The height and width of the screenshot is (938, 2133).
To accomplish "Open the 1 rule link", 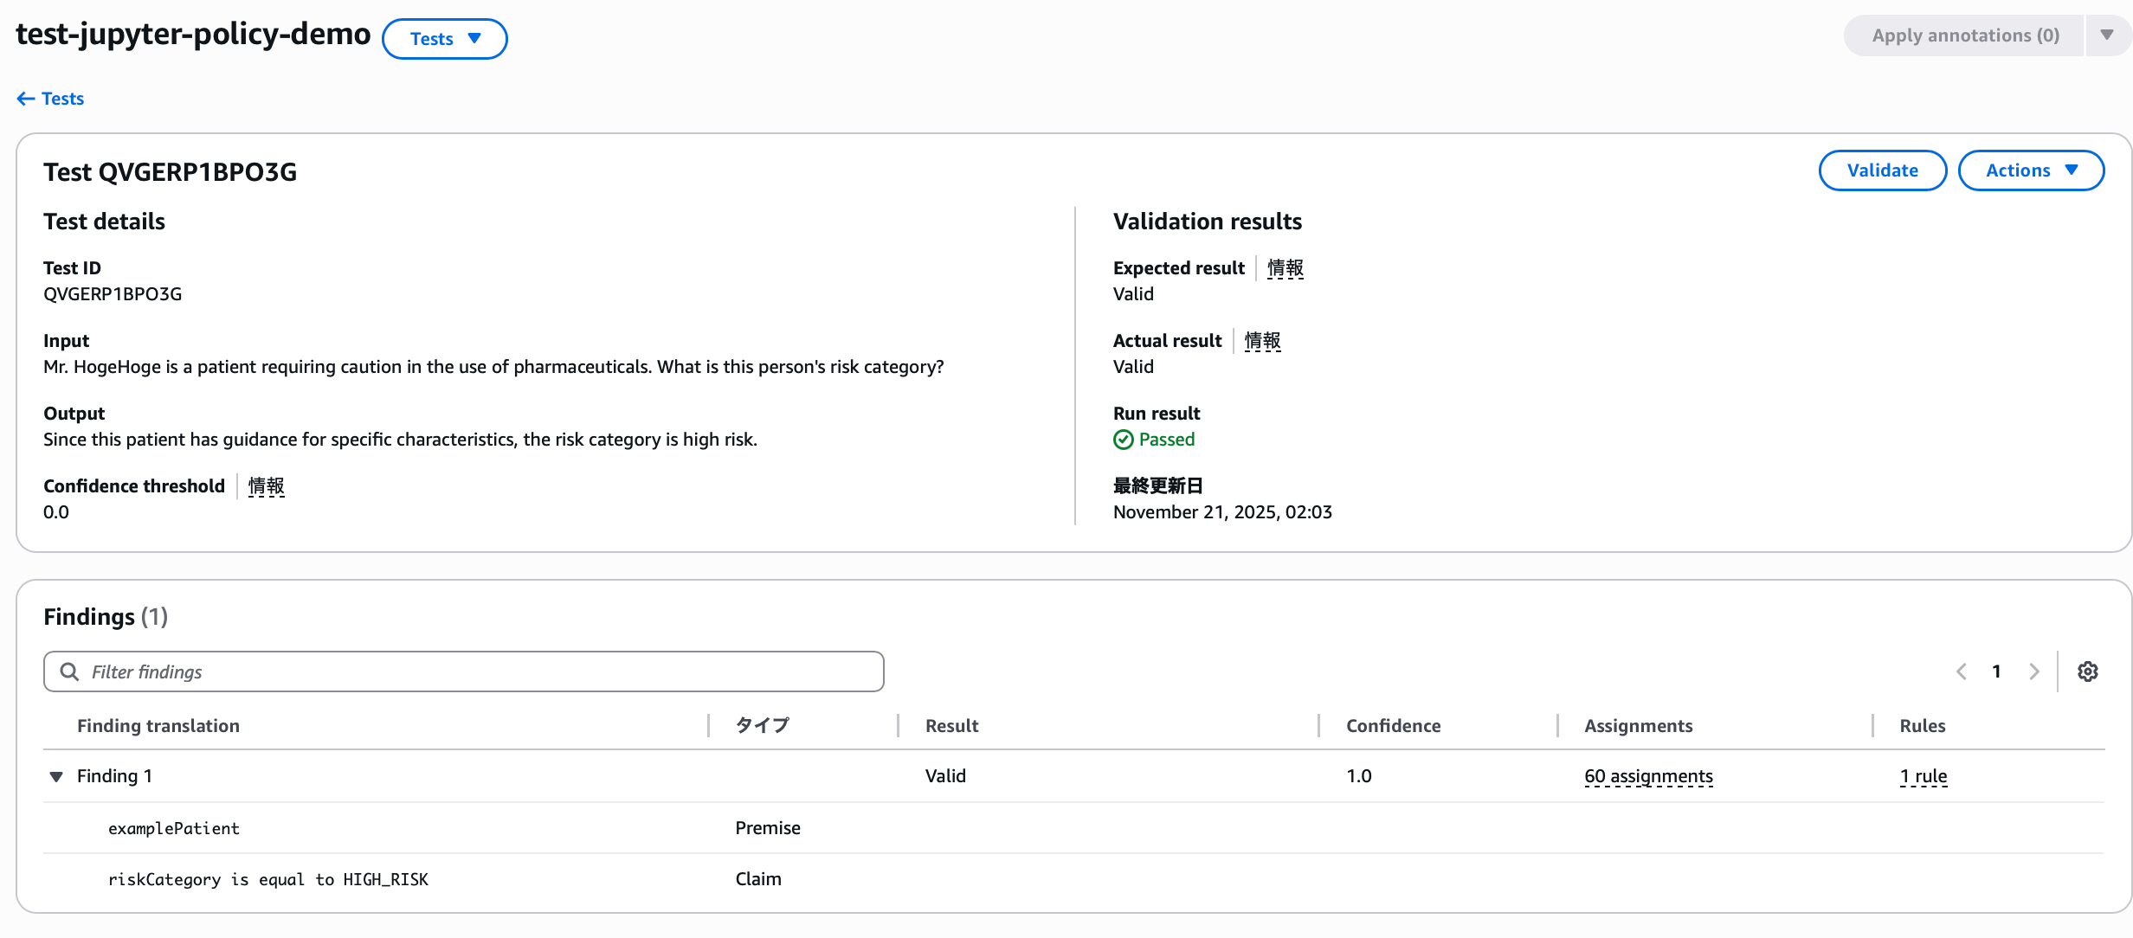I will (x=1923, y=776).
